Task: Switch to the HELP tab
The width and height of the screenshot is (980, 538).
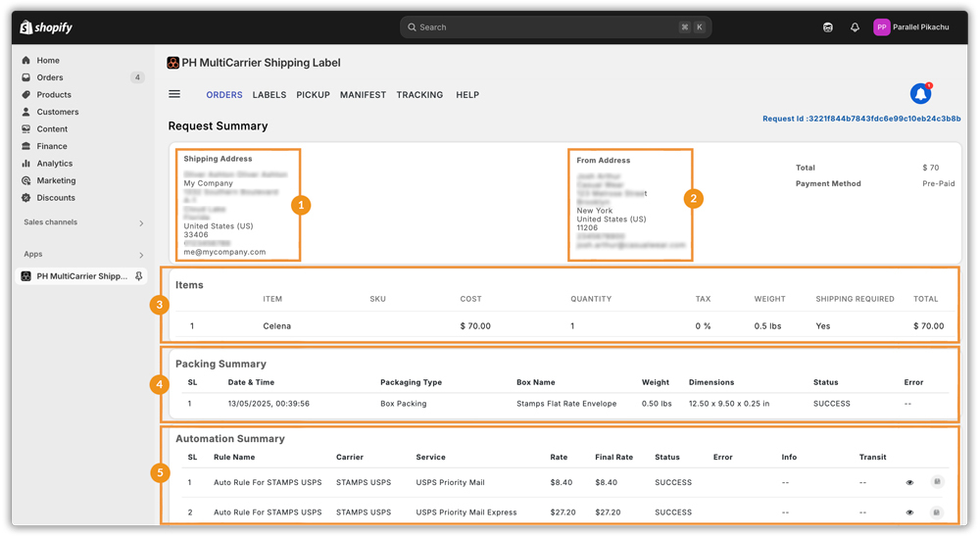Action: pos(467,95)
